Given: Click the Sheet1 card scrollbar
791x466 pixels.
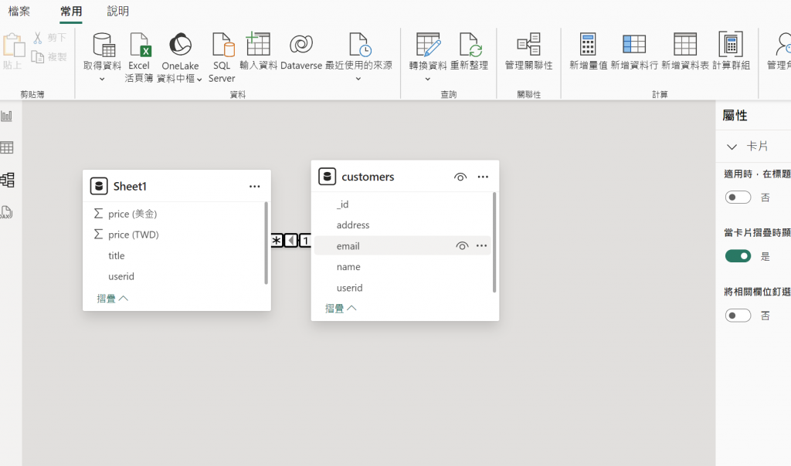Looking at the screenshot, I should pyautogui.click(x=266, y=243).
